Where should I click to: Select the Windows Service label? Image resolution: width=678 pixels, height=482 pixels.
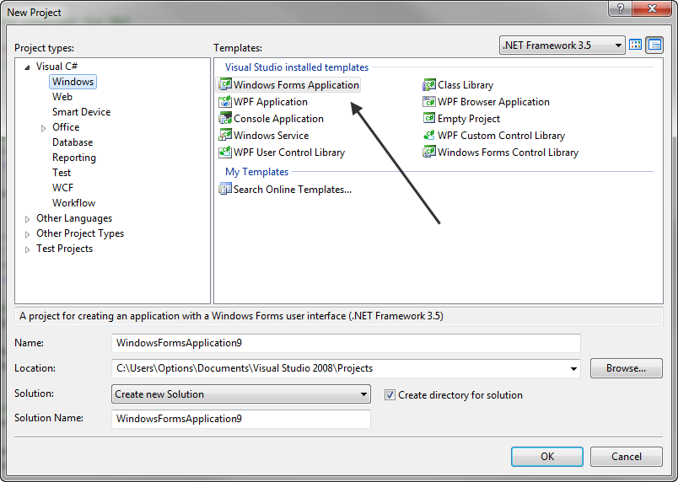pos(271,135)
